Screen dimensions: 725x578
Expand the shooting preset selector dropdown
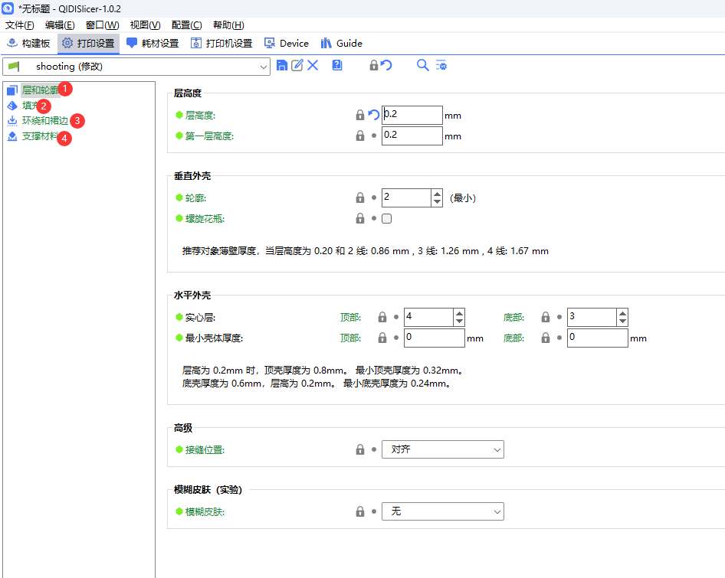click(264, 67)
